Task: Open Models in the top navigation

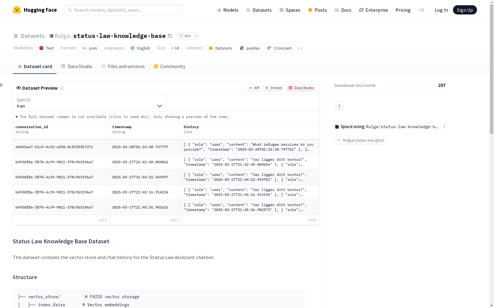Action: coord(228,10)
